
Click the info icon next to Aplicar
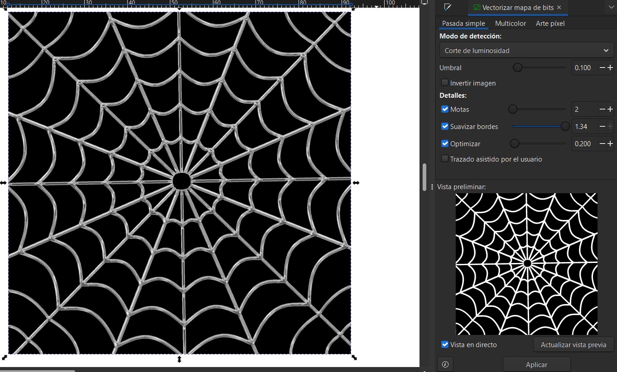point(445,364)
